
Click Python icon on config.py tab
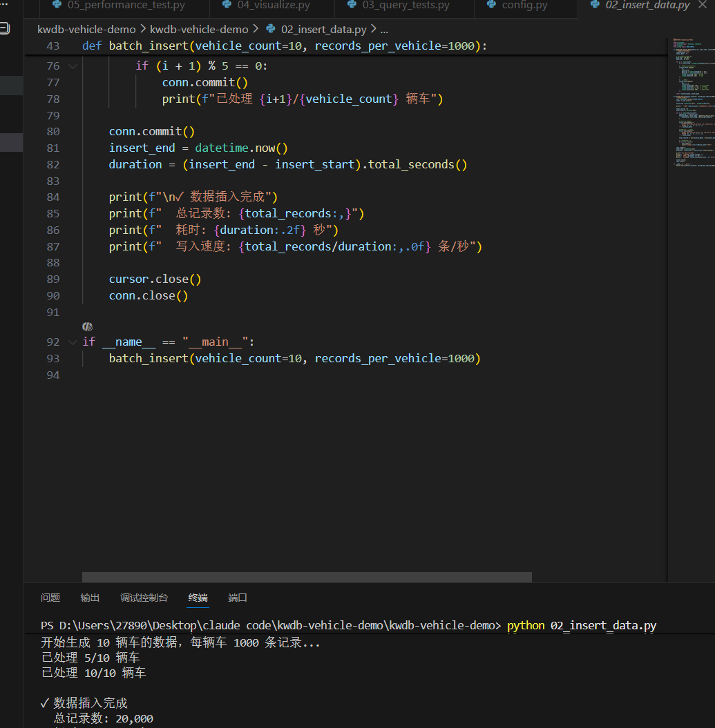tap(491, 5)
